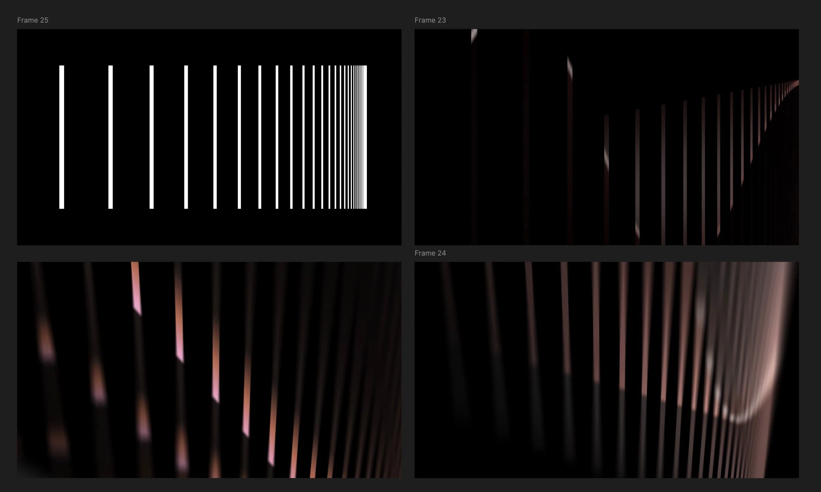Click the fourth white bar in Frame 25
821x492 pixels.
pos(186,137)
